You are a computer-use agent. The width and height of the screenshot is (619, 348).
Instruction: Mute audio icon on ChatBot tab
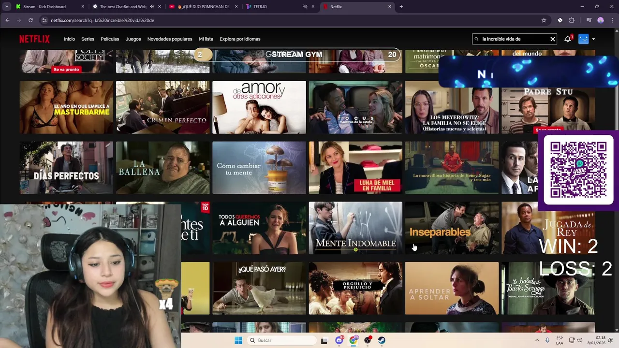[152, 7]
